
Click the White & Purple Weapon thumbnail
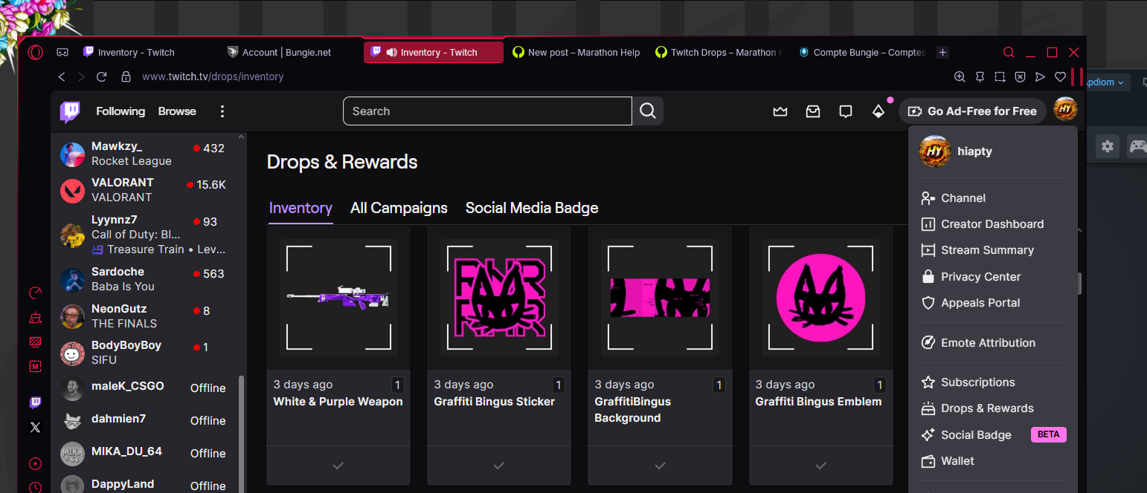tap(338, 298)
